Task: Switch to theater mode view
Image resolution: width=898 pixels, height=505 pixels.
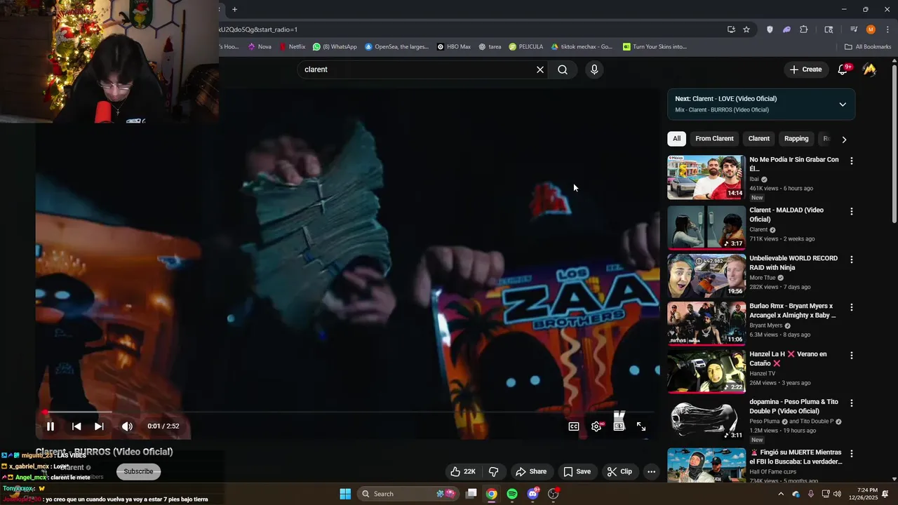Action: point(619,426)
